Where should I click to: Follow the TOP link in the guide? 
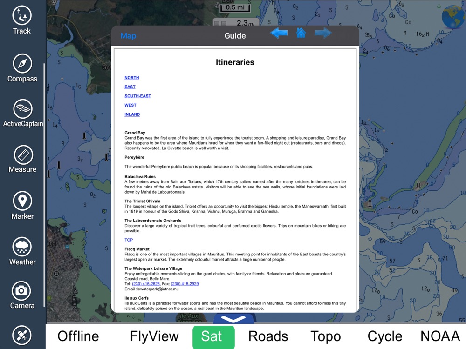[x=129, y=240]
